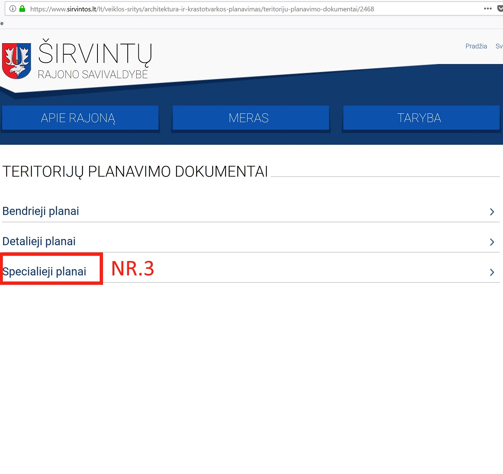
Task: Click the TERITORIJŲ PLANAVIMO DOKUMENTAI heading
Action: pyautogui.click(x=135, y=172)
